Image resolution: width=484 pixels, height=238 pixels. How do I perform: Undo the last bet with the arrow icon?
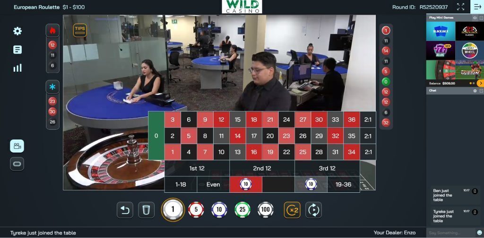[x=125, y=210]
